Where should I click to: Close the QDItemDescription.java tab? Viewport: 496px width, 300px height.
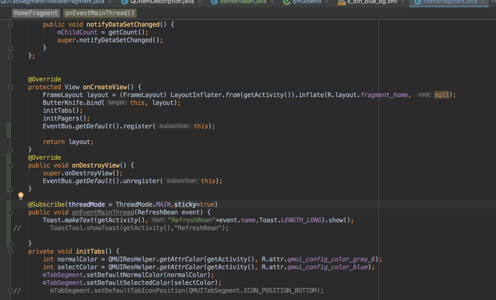click(199, 2)
